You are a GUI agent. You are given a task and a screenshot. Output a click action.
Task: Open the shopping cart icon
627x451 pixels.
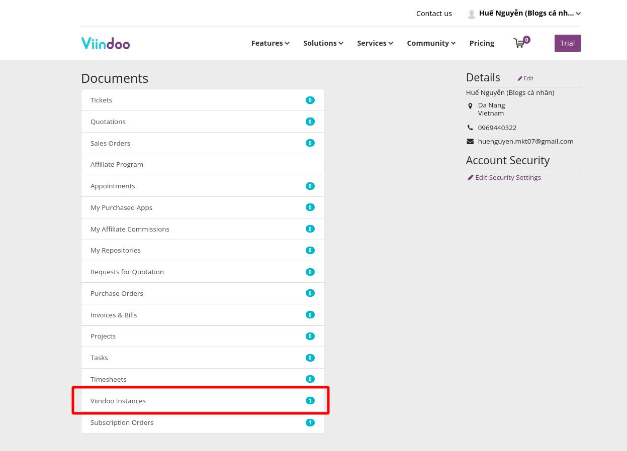519,43
